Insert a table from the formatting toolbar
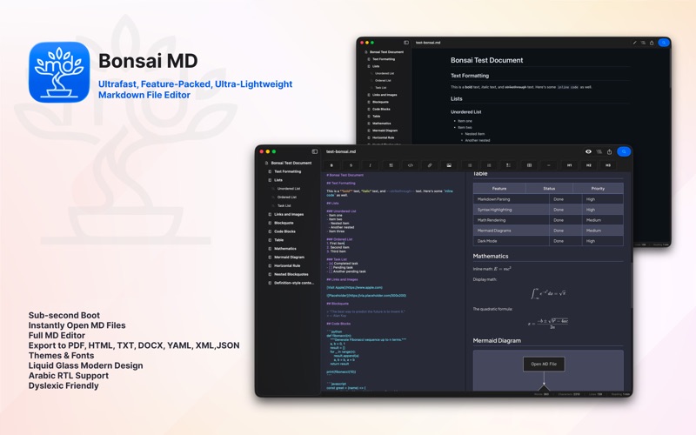696x435 pixels. point(529,165)
